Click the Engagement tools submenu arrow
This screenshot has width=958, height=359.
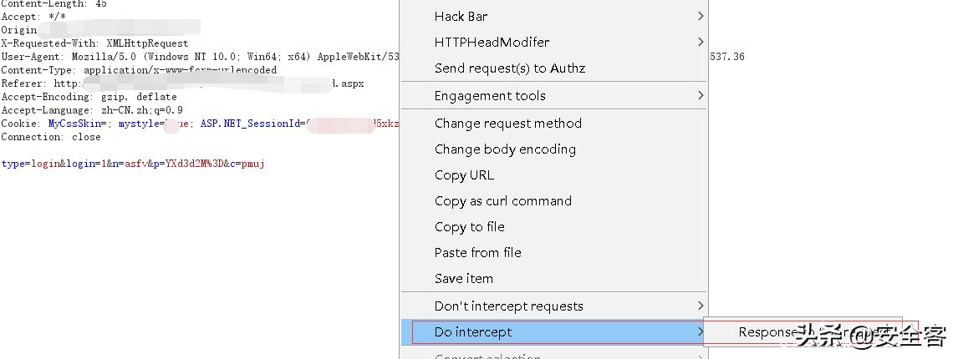701,96
